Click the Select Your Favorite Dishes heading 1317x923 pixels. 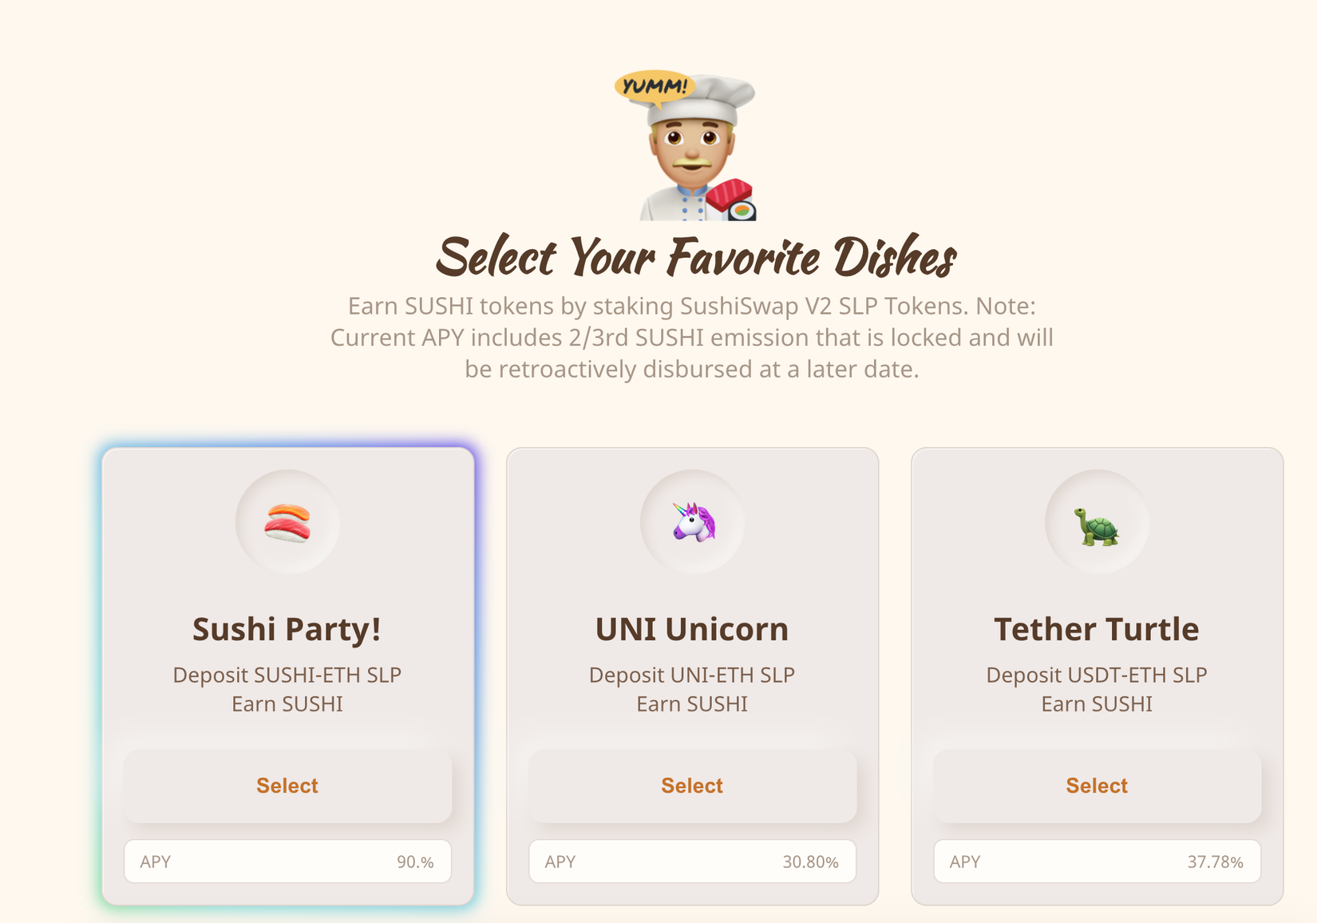[696, 257]
